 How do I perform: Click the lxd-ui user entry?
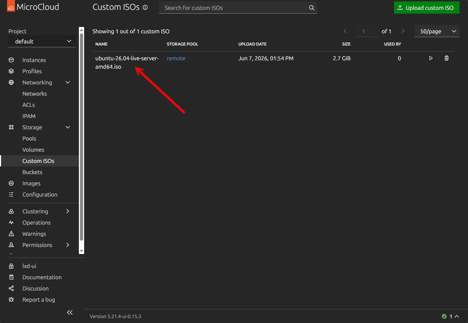pos(29,266)
